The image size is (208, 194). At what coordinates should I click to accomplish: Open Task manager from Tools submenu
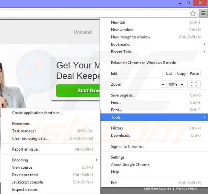coord(50,131)
